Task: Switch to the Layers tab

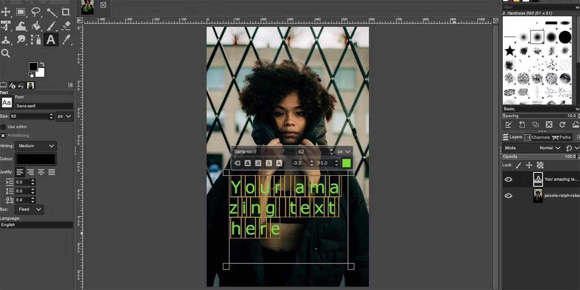Action: tap(512, 137)
